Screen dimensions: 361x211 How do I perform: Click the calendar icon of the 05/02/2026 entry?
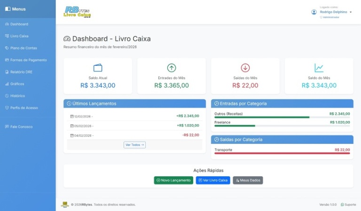pyautogui.click(x=72, y=126)
